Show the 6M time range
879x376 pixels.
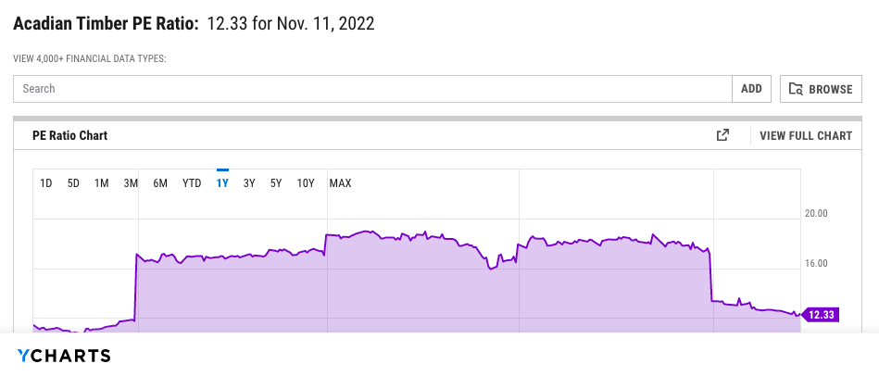coord(160,183)
